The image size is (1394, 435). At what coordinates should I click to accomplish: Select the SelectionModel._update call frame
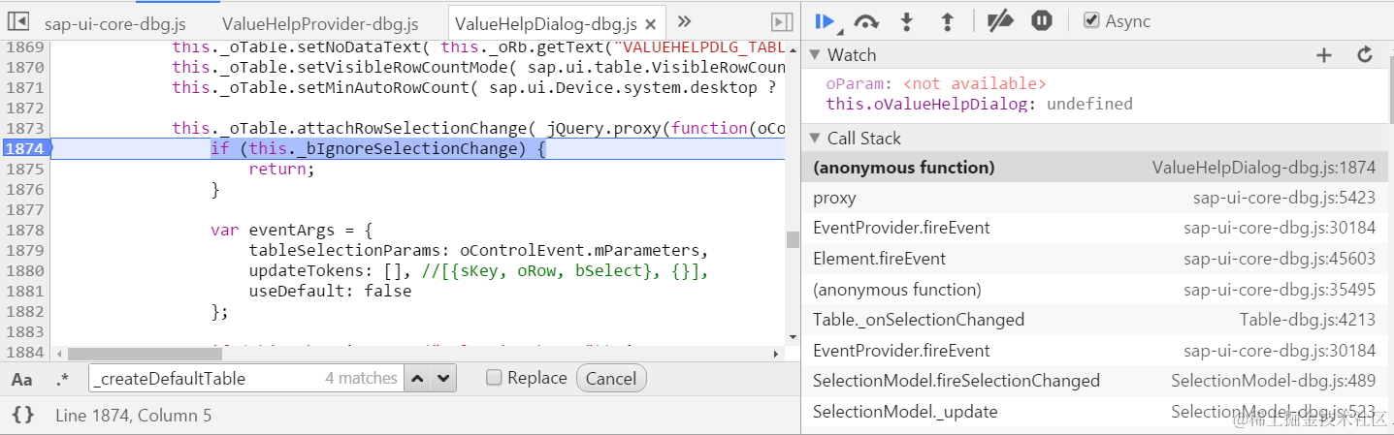[1094, 412]
